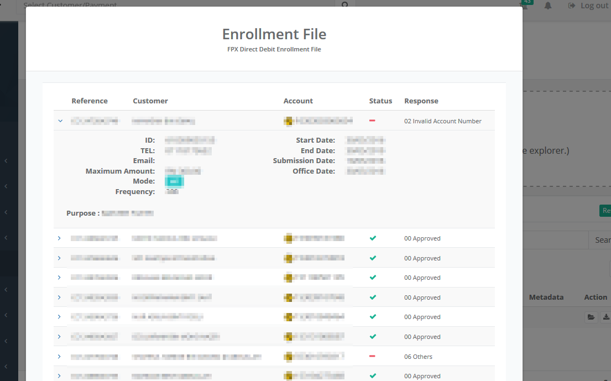Open the header icon with 43 badge
The height and width of the screenshot is (381, 611).
click(x=525, y=4)
